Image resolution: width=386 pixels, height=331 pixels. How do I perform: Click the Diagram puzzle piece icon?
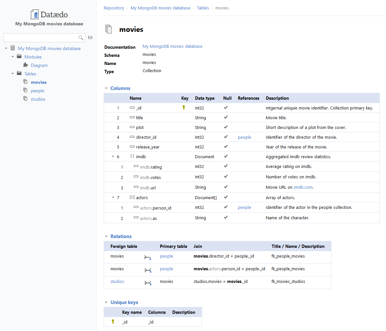(x=26, y=65)
